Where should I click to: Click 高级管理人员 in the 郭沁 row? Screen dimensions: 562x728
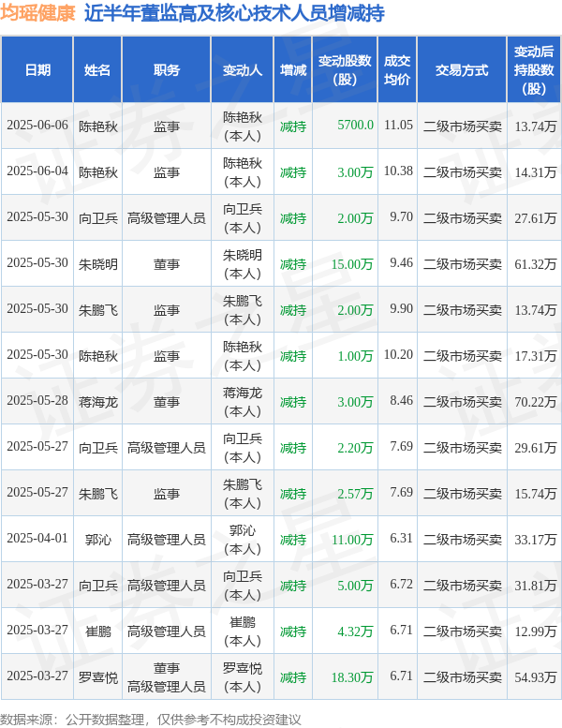[x=167, y=540]
